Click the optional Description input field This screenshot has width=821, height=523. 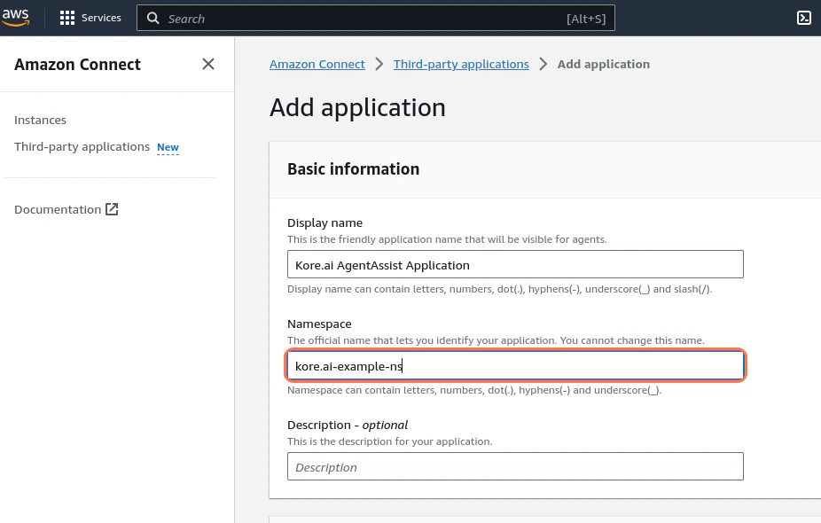point(515,466)
